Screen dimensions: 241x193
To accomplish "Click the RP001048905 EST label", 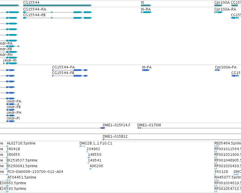I will click(x=228, y=160).
